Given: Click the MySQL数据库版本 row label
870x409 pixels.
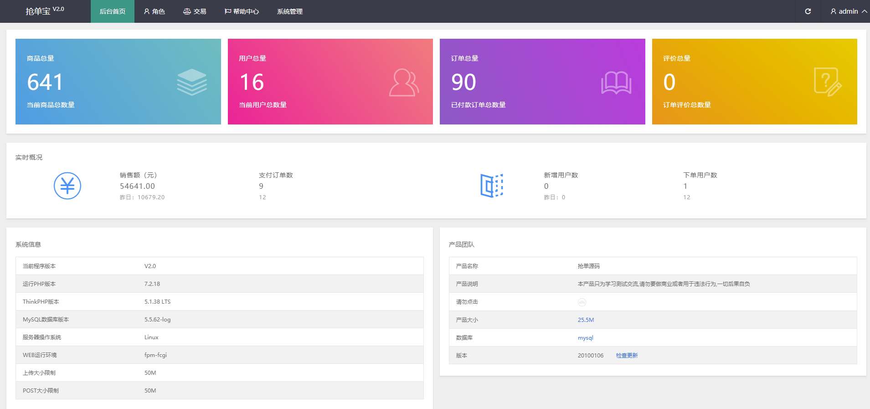Looking at the screenshot, I should click(46, 320).
